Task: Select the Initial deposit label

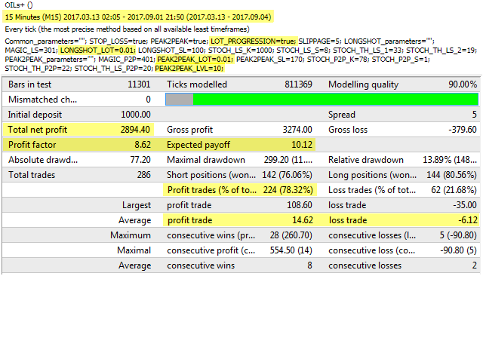Action: tap(35, 115)
